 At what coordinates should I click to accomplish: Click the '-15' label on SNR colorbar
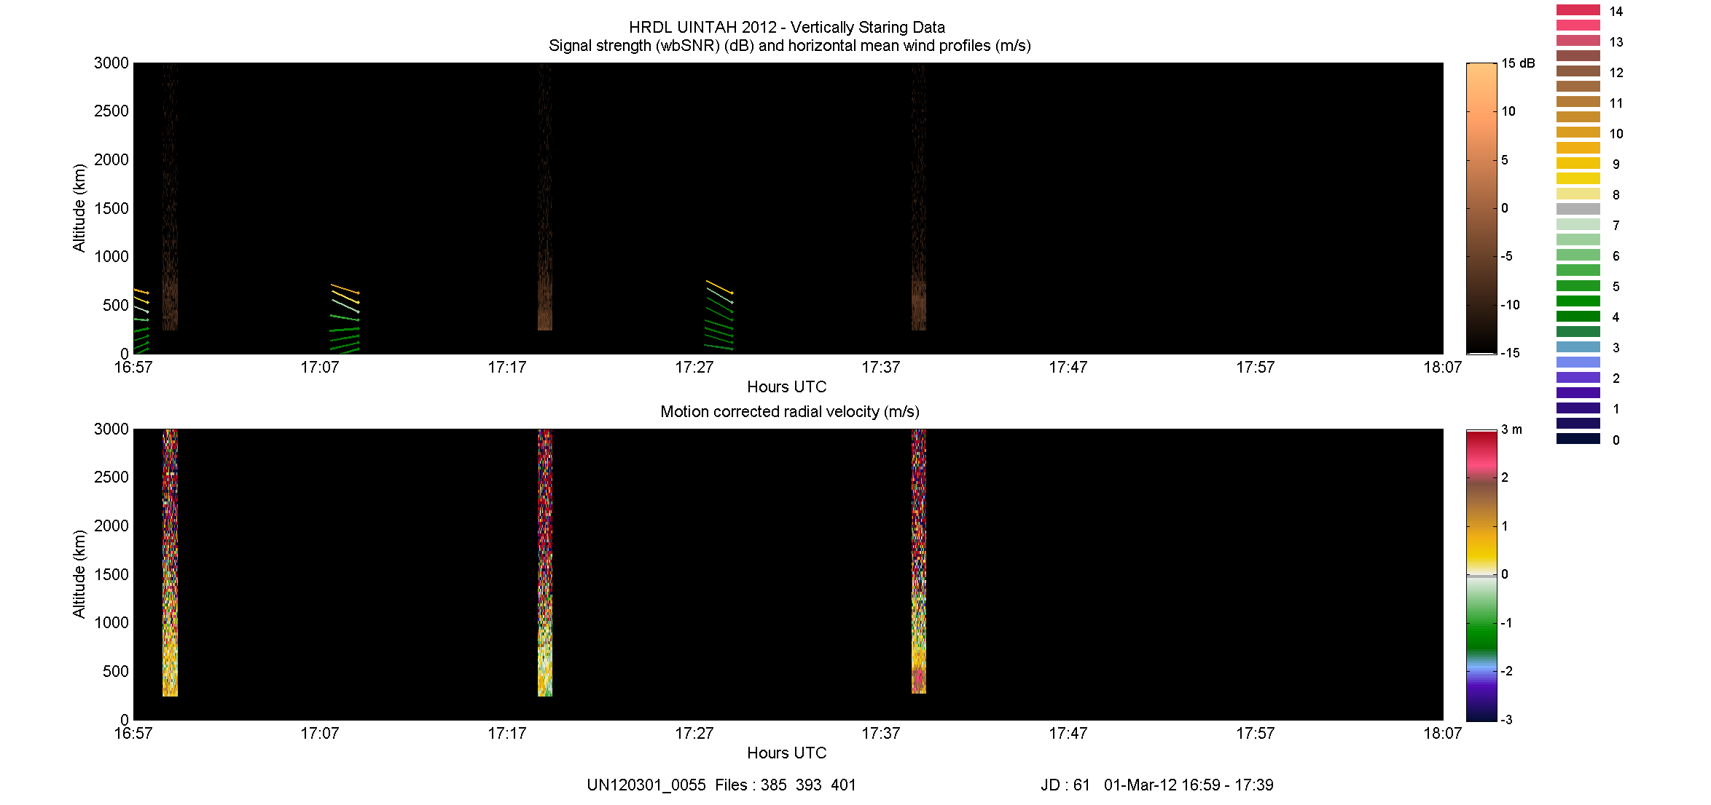click(1511, 353)
